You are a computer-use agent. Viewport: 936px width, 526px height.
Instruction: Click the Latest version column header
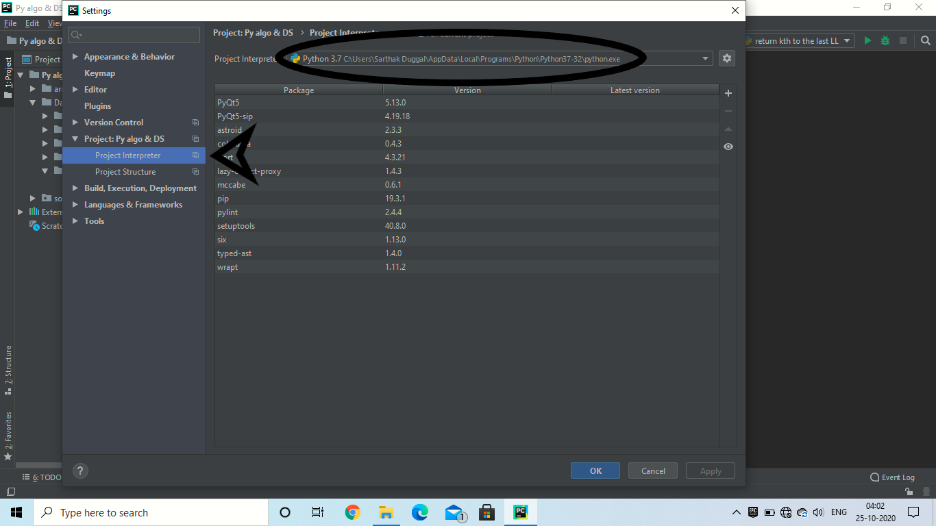tap(635, 90)
